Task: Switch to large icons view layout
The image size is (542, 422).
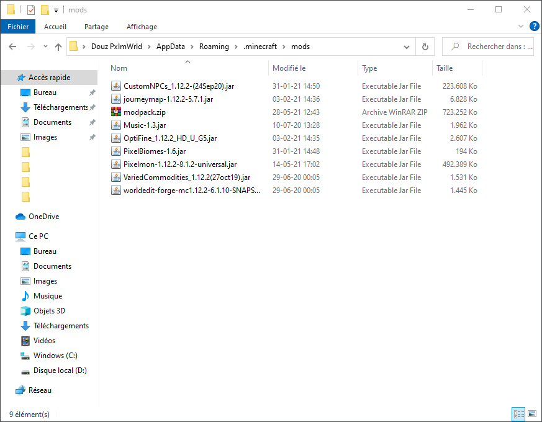Action: 532,414
